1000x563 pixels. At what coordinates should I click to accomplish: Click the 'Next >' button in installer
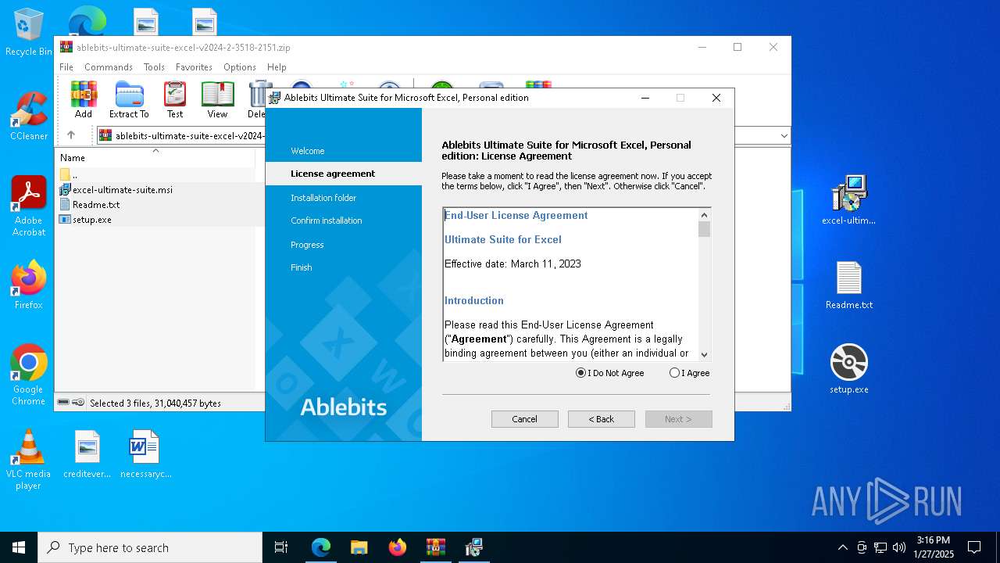[678, 419]
